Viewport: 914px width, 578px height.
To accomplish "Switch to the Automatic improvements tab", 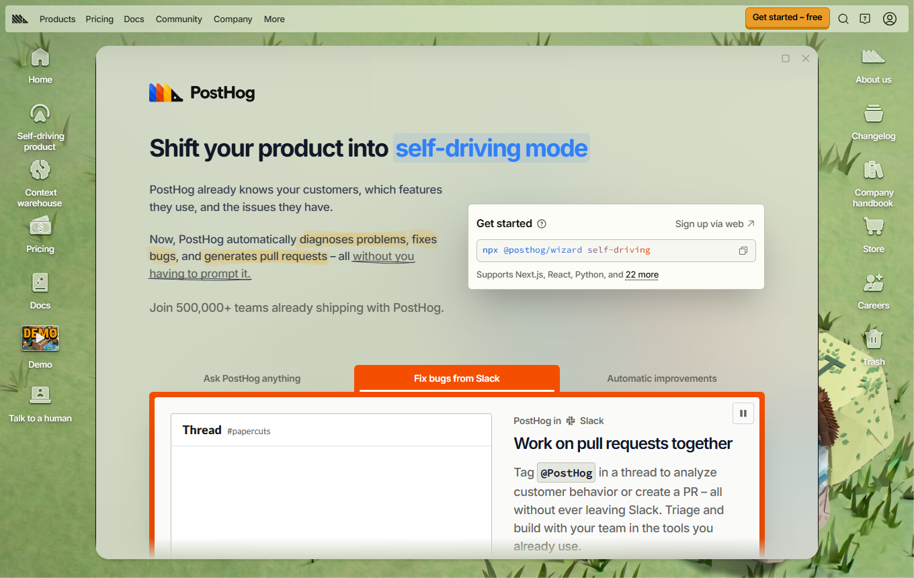I will (x=662, y=378).
